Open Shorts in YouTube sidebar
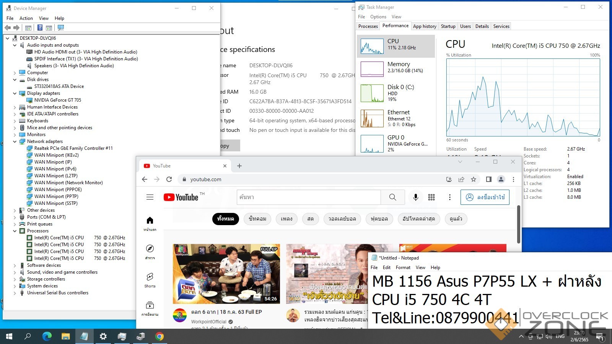Image resolution: width=612 pixels, height=344 pixels. point(150,280)
